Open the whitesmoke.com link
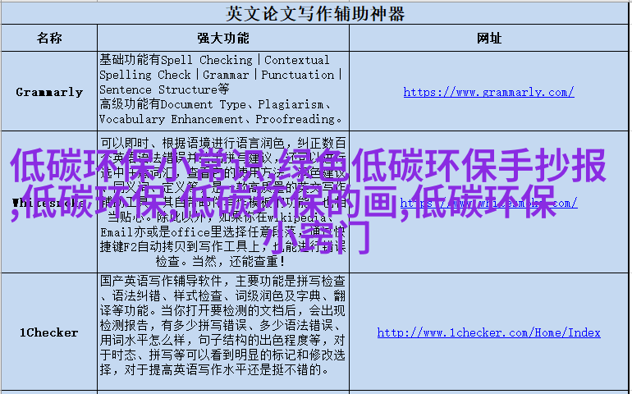 click(488, 203)
